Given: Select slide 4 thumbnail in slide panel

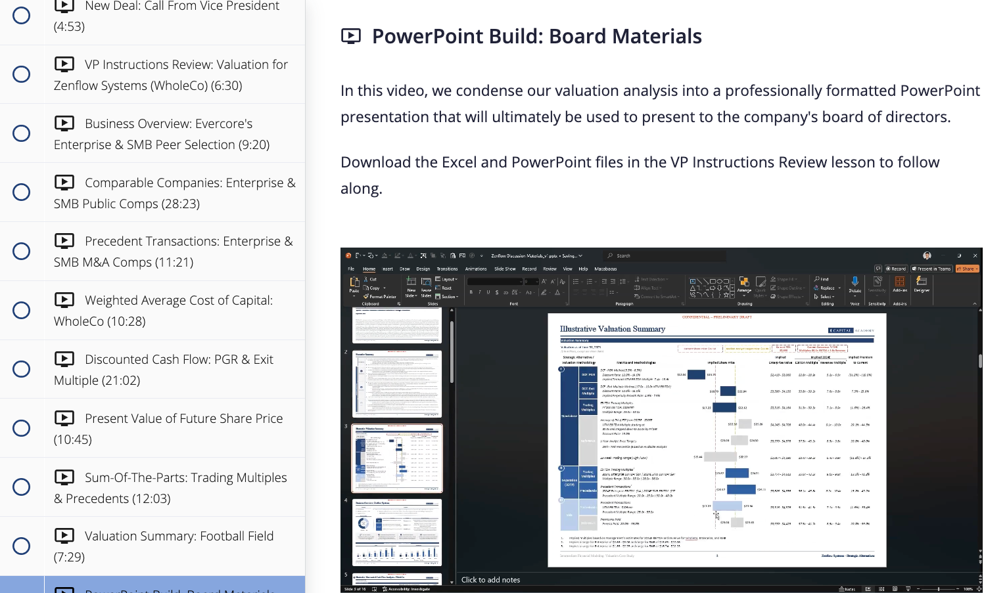Looking at the screenshot, I should point(397,532).
